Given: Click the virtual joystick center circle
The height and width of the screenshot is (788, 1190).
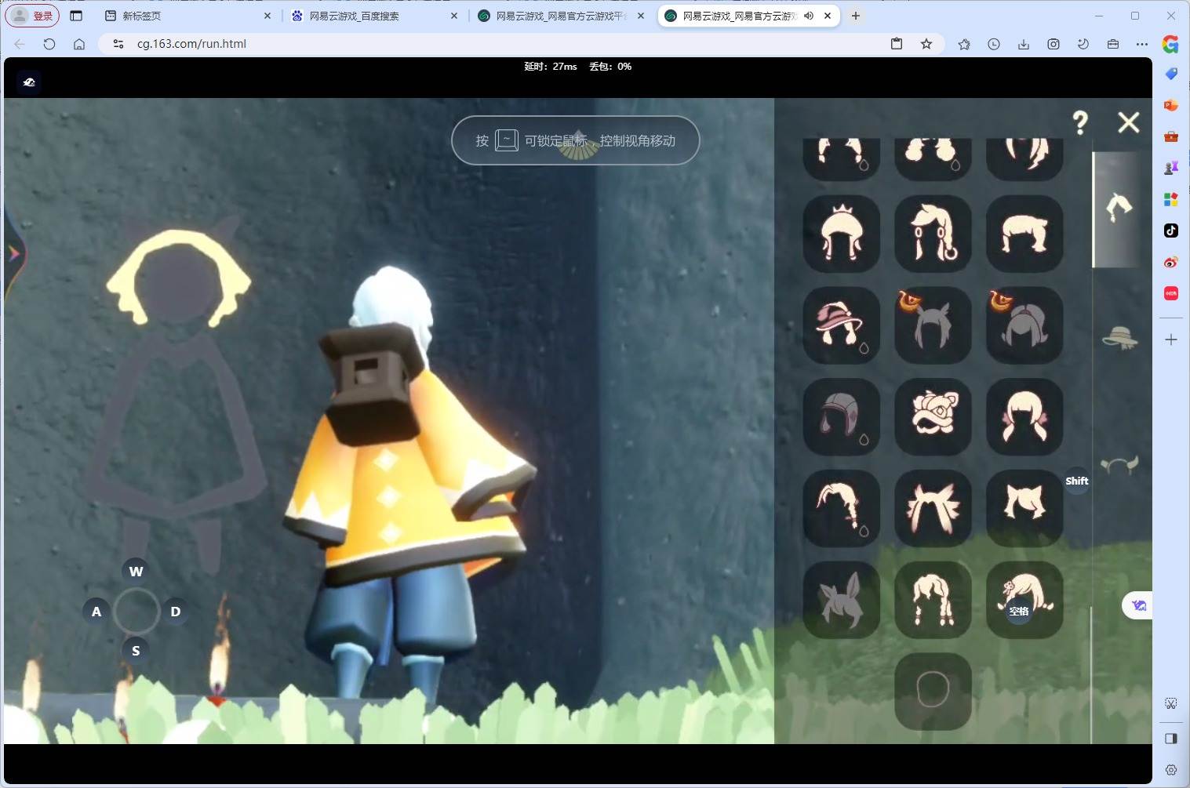Looking at the screenshot, I should click(136, 612).
